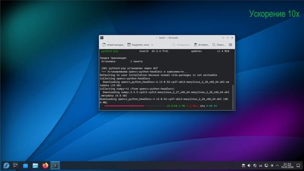Click 'Collecting opencv-python-headless' line

[125, 78]
